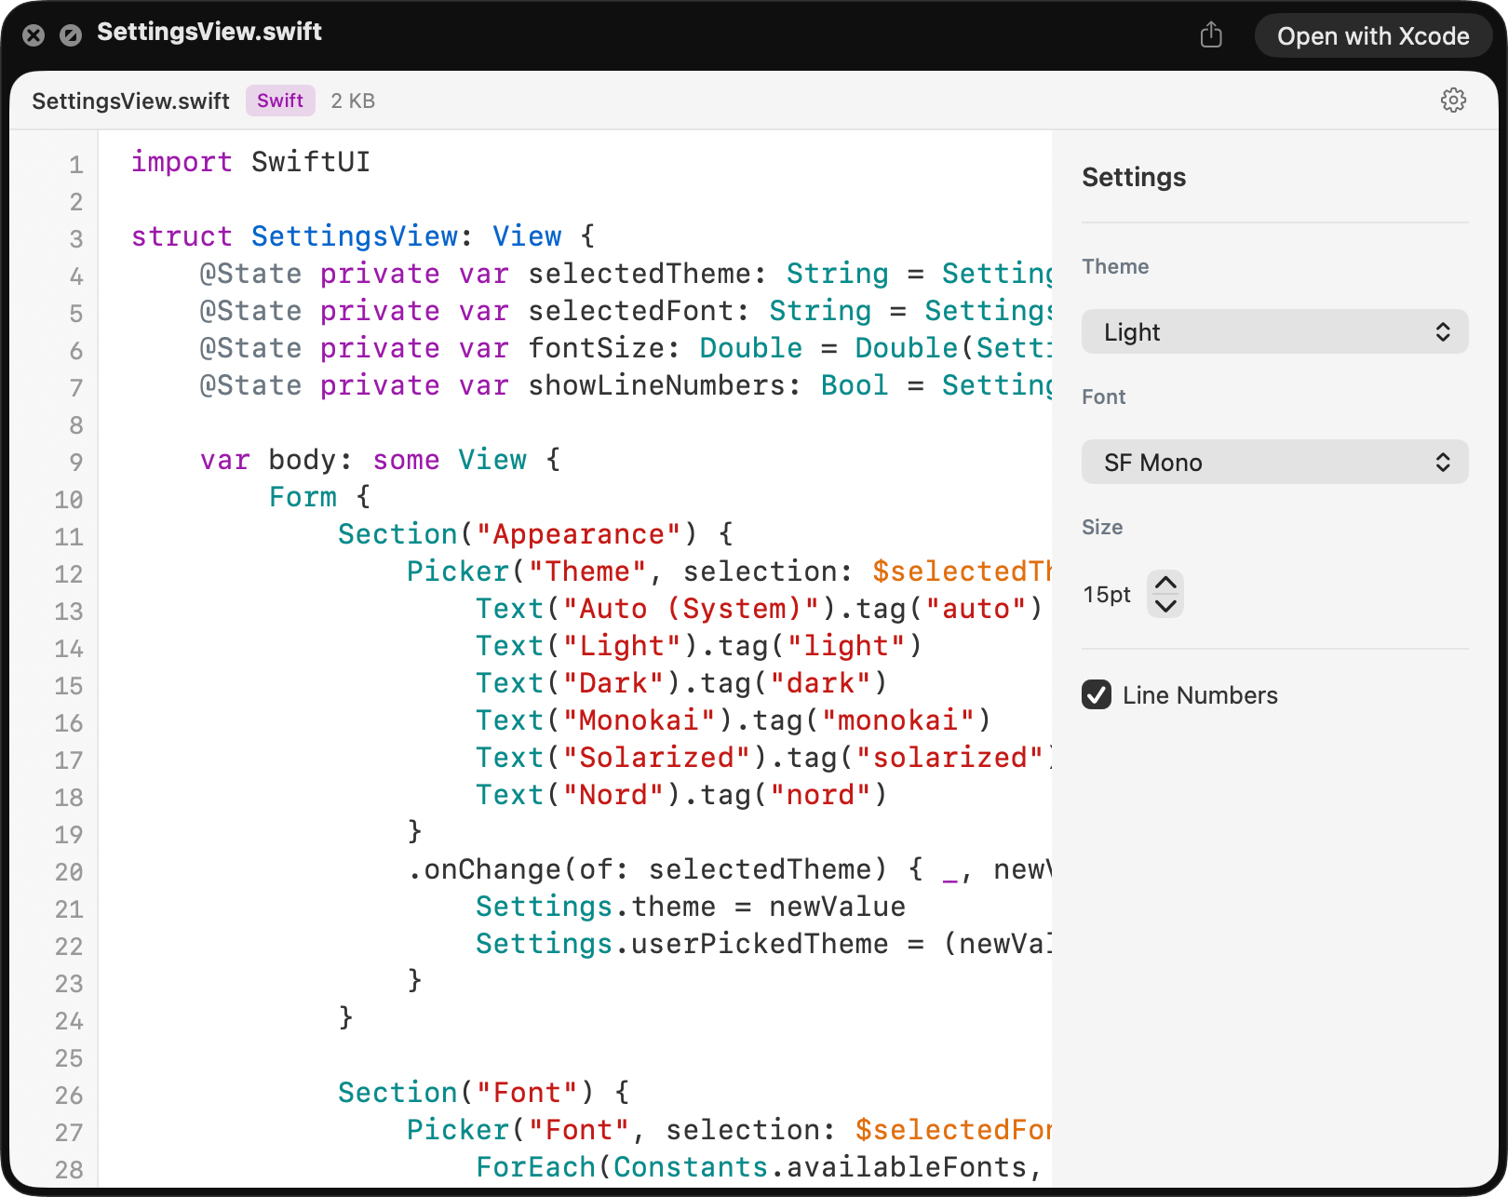Click the SettingsView.swift window title
Image resolution: width=1508 pixels, height=1197 pixels.
pos(209,32)
